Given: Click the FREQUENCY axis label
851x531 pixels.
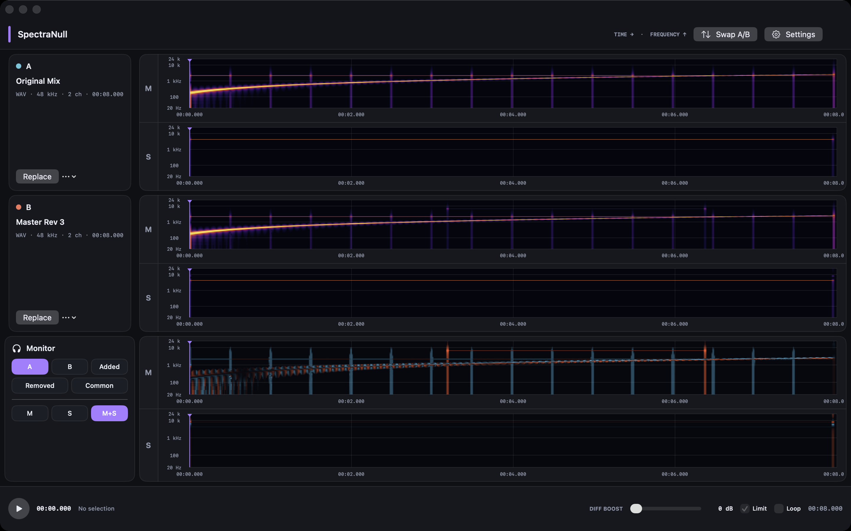Looking at the screenshot, I should (x=668, y=35).
